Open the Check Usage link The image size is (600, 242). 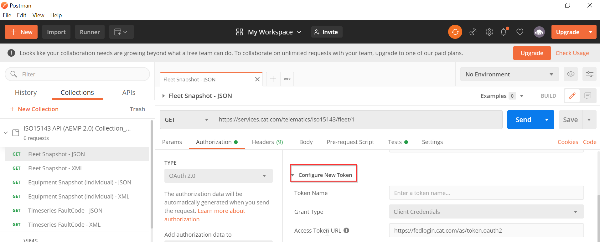pos(572,53)
